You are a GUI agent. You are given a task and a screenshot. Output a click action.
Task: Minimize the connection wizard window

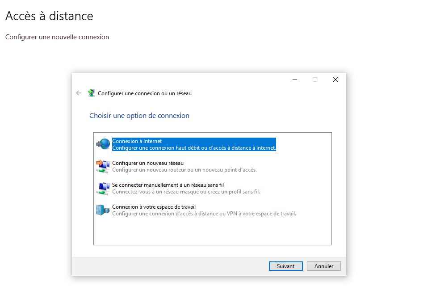[x=295, y=80]
